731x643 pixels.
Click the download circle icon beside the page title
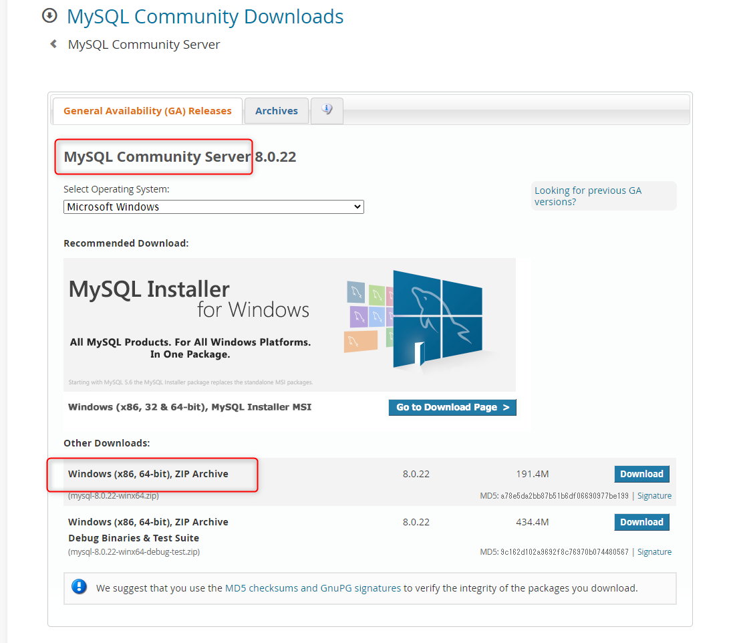[49, 16]
